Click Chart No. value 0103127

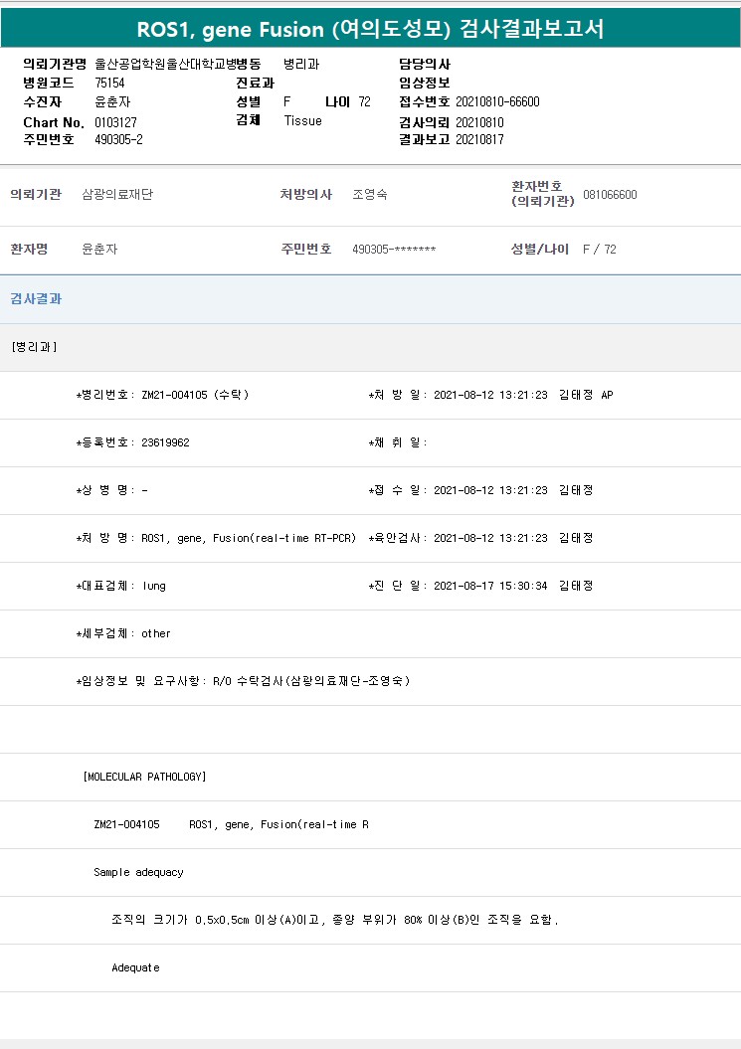pos(115,121)
